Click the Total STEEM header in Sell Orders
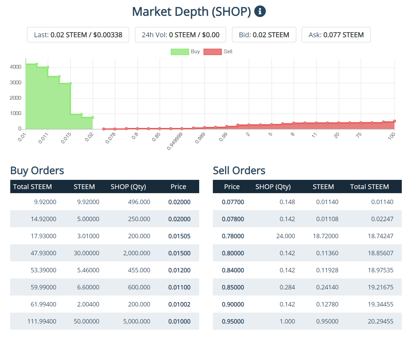 (x=369, y=187)
